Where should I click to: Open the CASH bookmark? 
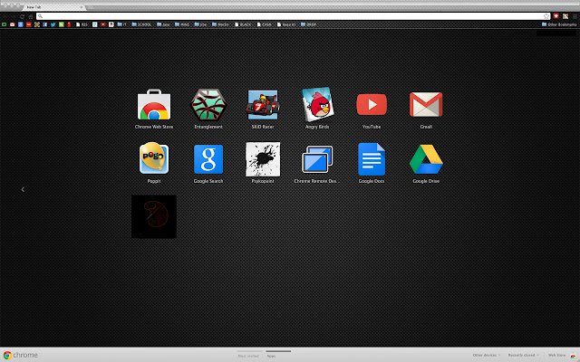click(x=264, y=24)
